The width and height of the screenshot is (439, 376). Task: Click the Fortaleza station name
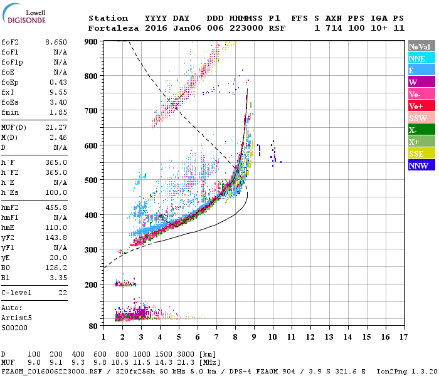(114, 28)
